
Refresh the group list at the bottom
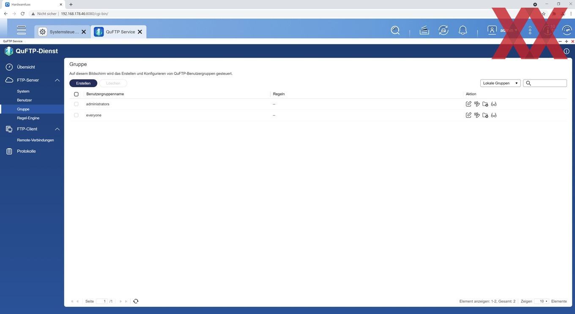(136, 301)
